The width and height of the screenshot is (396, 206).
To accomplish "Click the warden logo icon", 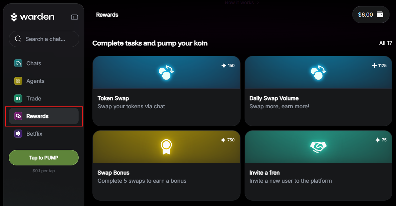I will click(14, 17).
